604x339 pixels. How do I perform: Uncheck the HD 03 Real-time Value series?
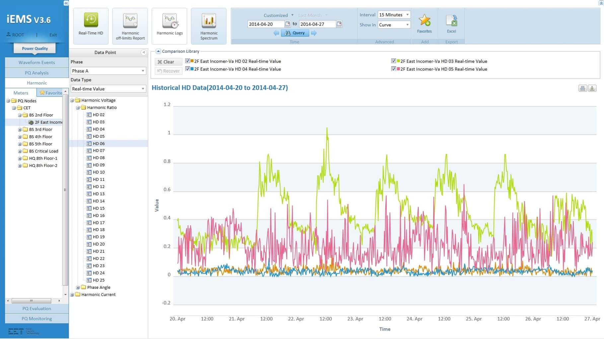pos(394,61)
